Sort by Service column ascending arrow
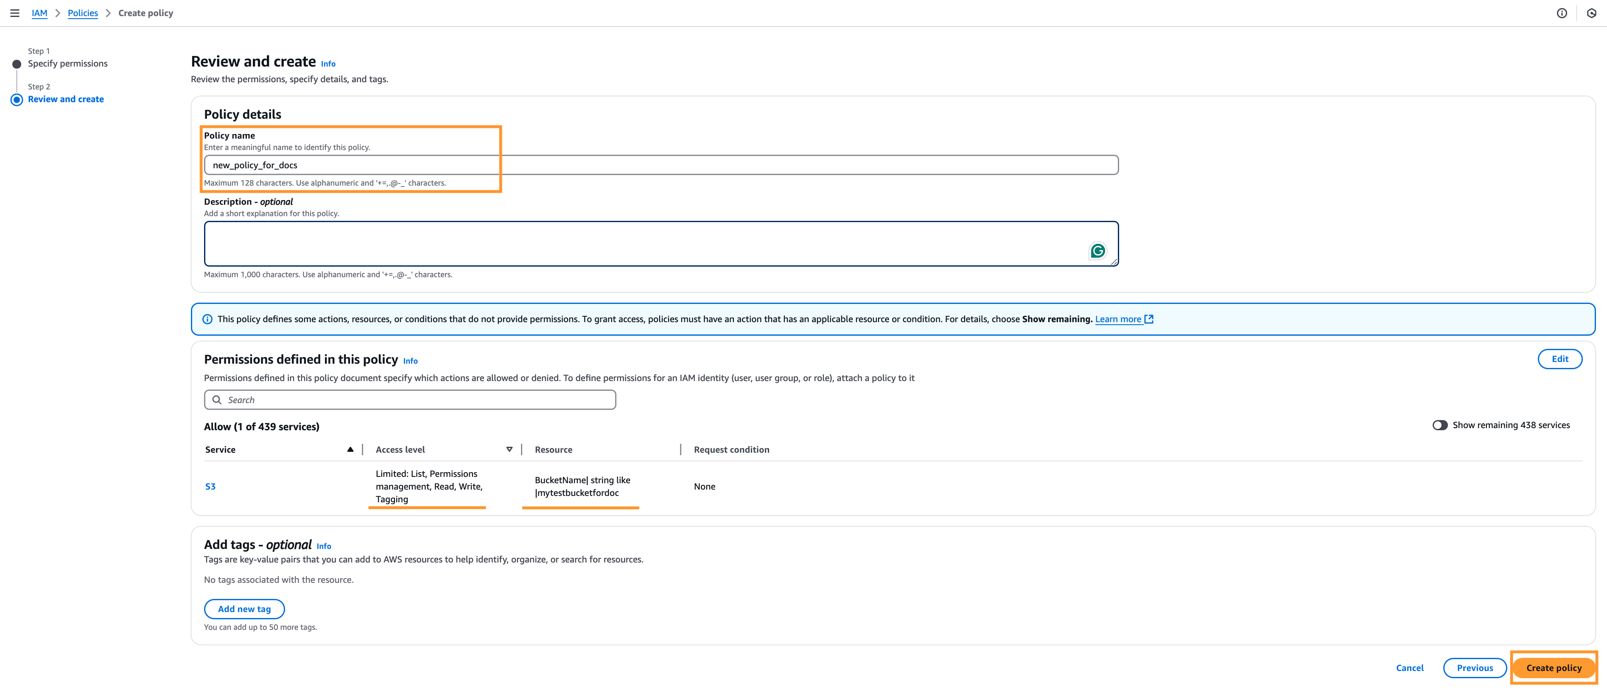Screen dimensions: 1607x696 coord(350,449)
